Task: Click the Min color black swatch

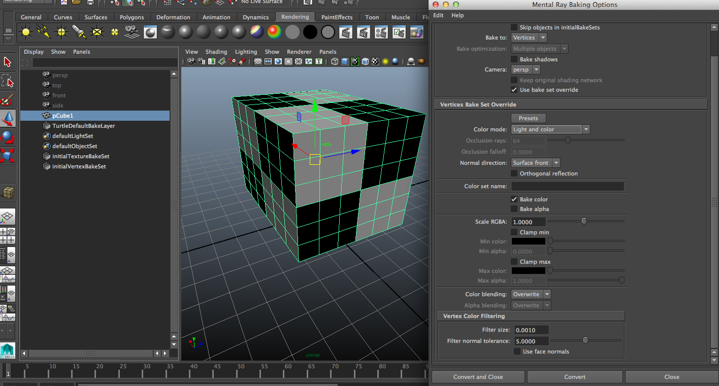Action: coord(528,241)
